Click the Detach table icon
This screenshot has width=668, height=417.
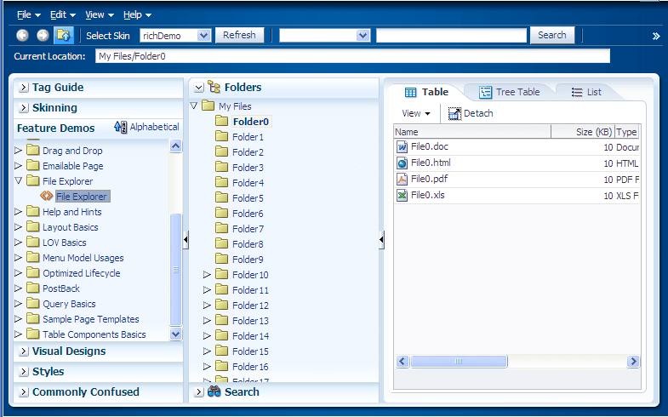(454, 114)
